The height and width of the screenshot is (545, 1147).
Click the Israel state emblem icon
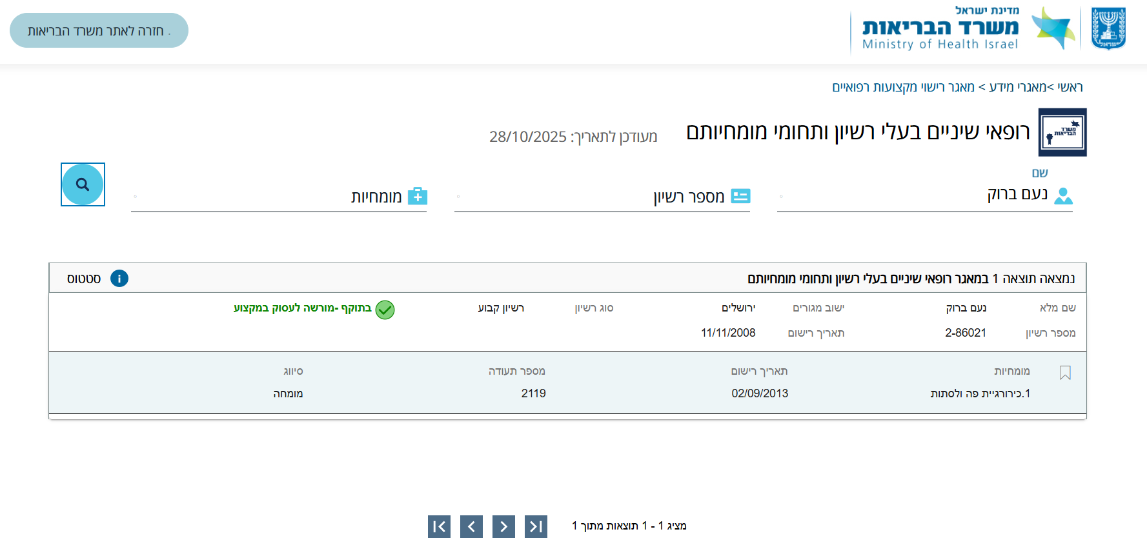[1108, 27]
